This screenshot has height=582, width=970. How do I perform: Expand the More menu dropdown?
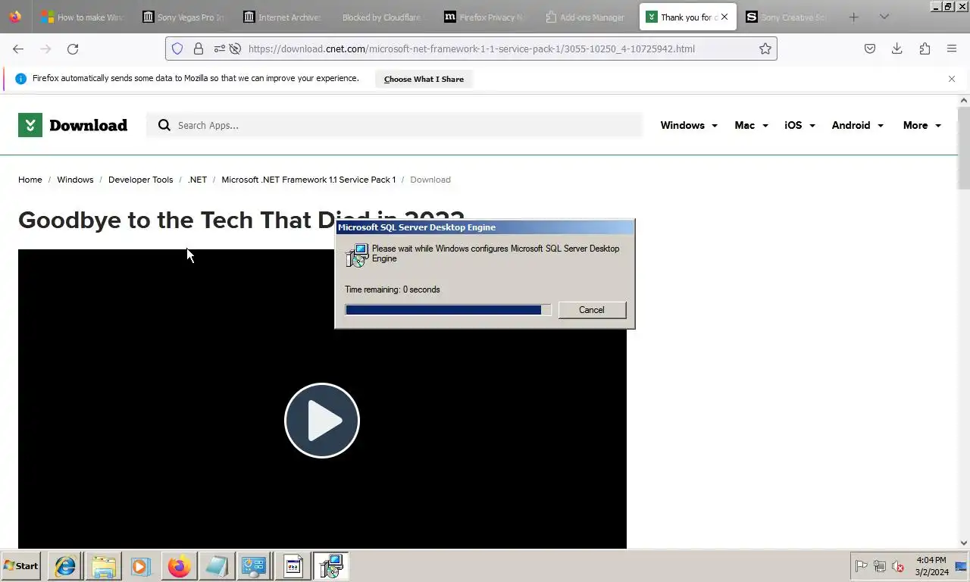[922, 125]
